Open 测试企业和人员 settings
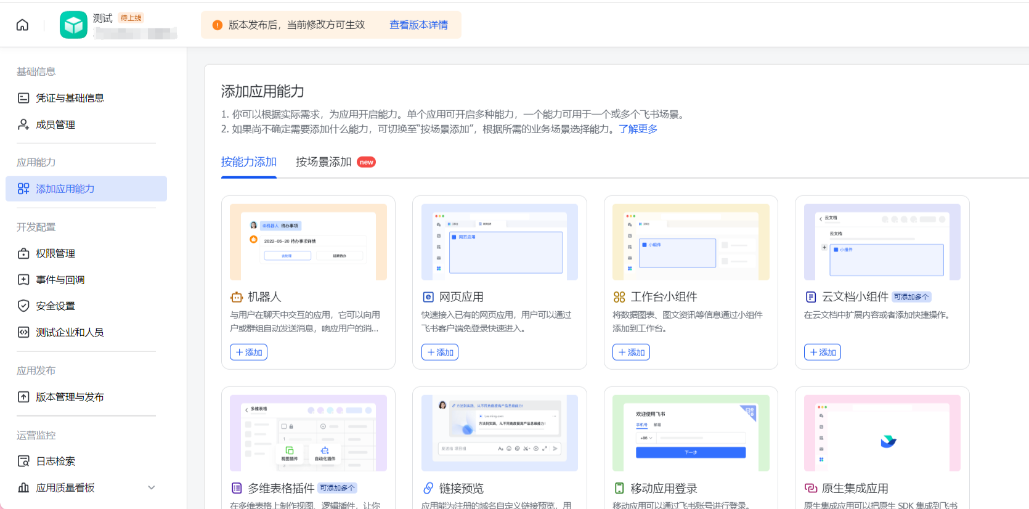Screen dimensions: 1029x509 coord(69,332)
